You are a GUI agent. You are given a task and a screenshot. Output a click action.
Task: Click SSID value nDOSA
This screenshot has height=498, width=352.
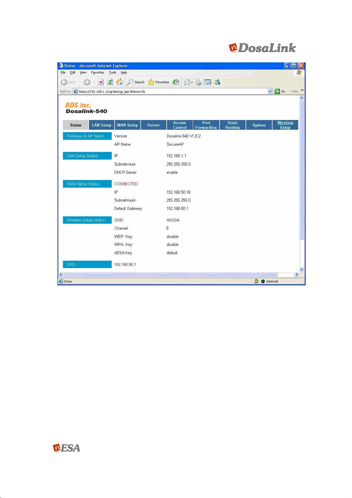[173, 220]
